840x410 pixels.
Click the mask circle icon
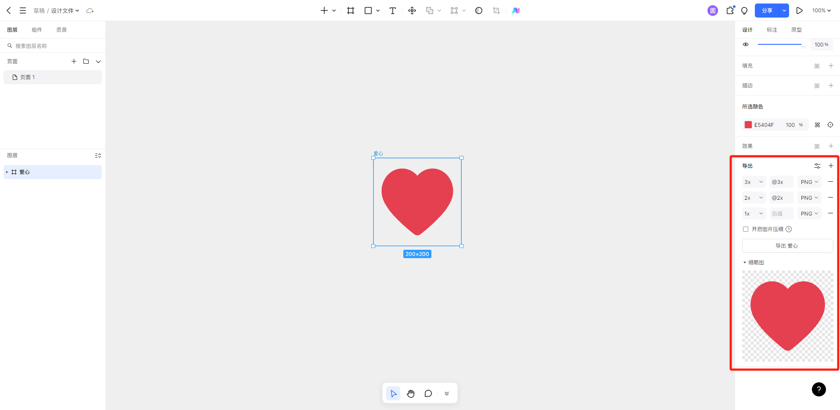[479, 11]
